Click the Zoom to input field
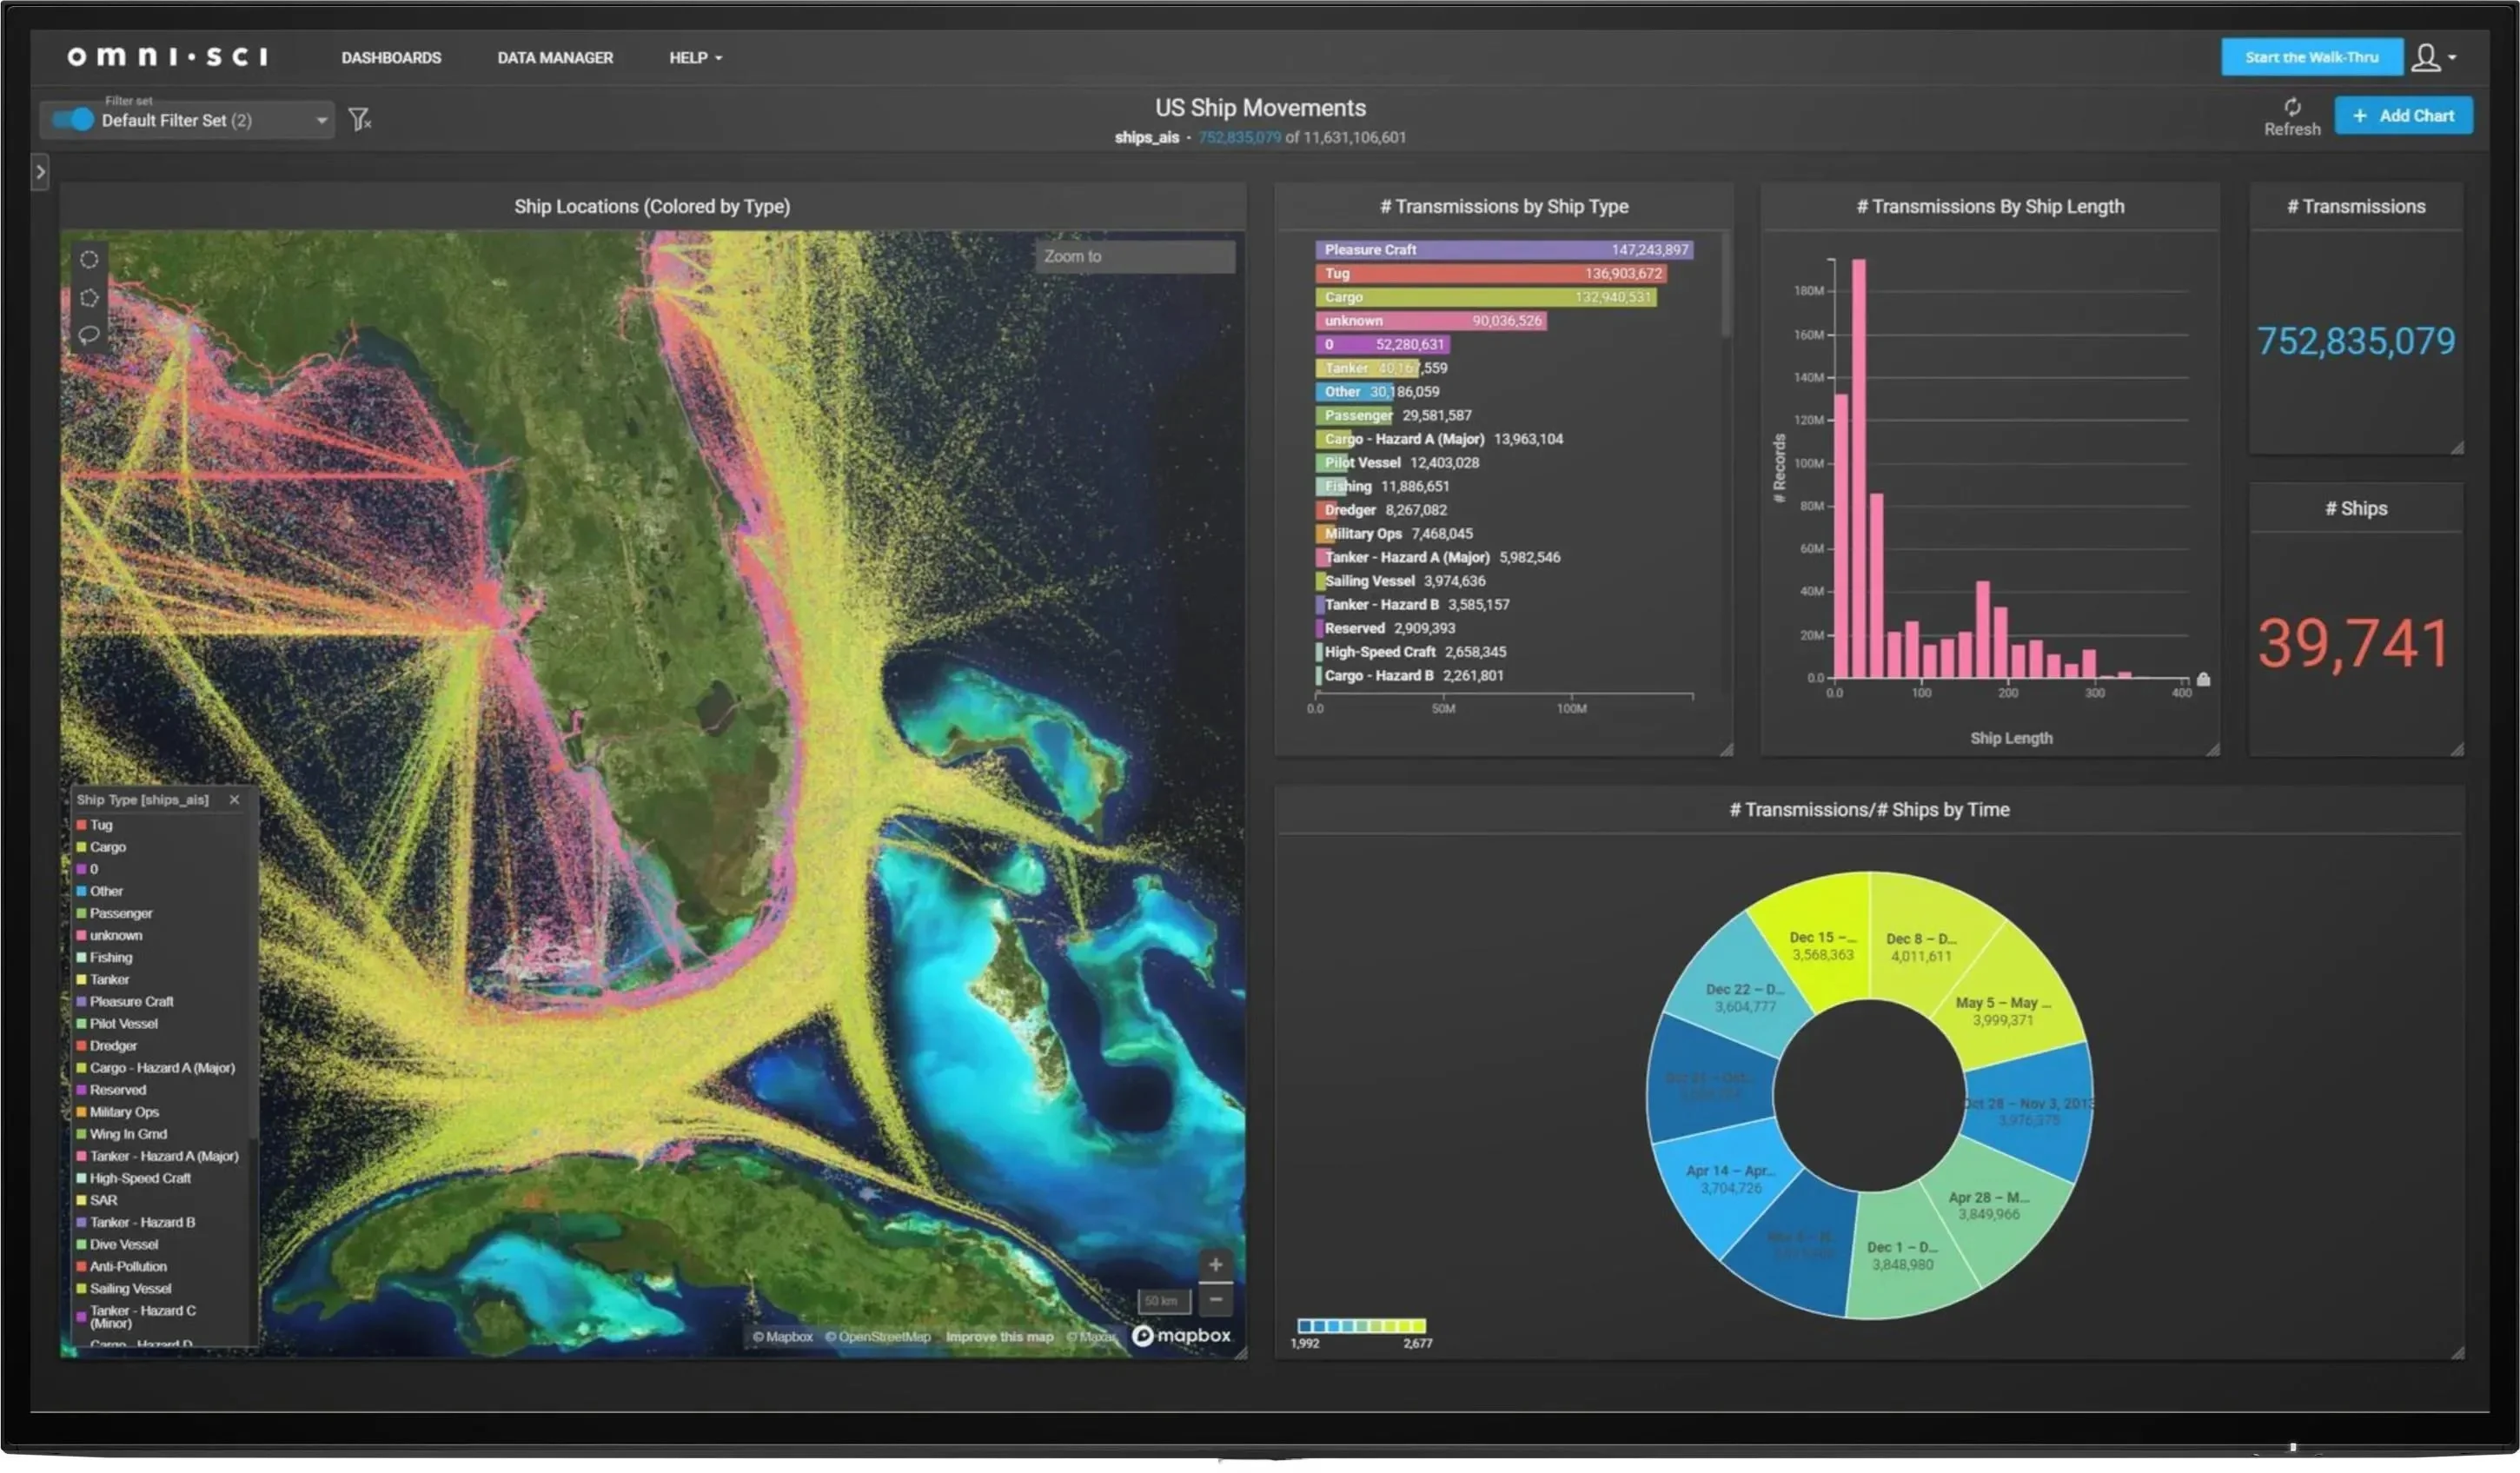The width and height of the screenshot is (2520, 1473). pos(1134,257)
